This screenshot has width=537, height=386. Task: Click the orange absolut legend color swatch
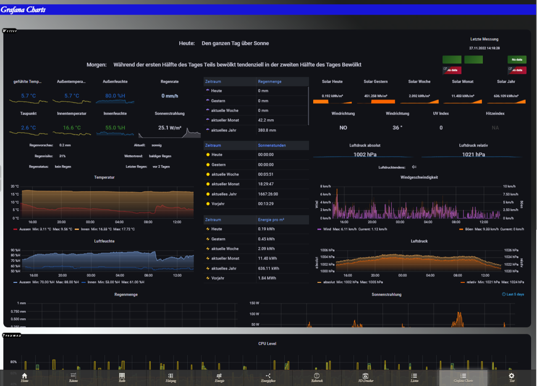(320, 282)
